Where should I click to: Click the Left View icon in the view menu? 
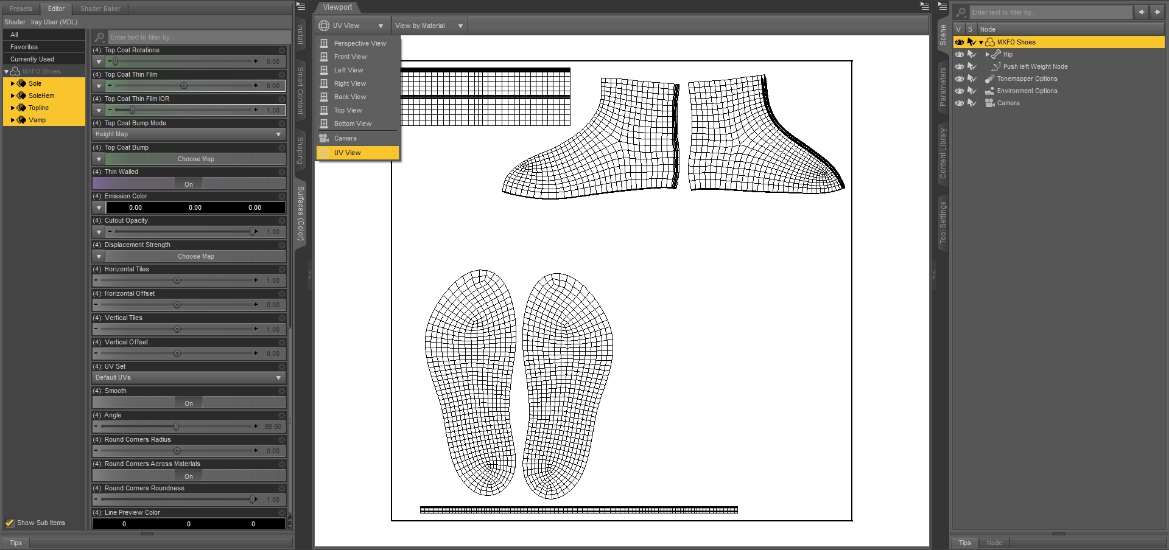324,70
